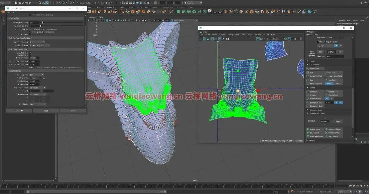Viewport: 369px width, 194px height.
Task: Click the B to A stitch button
Action: point(338,84)
